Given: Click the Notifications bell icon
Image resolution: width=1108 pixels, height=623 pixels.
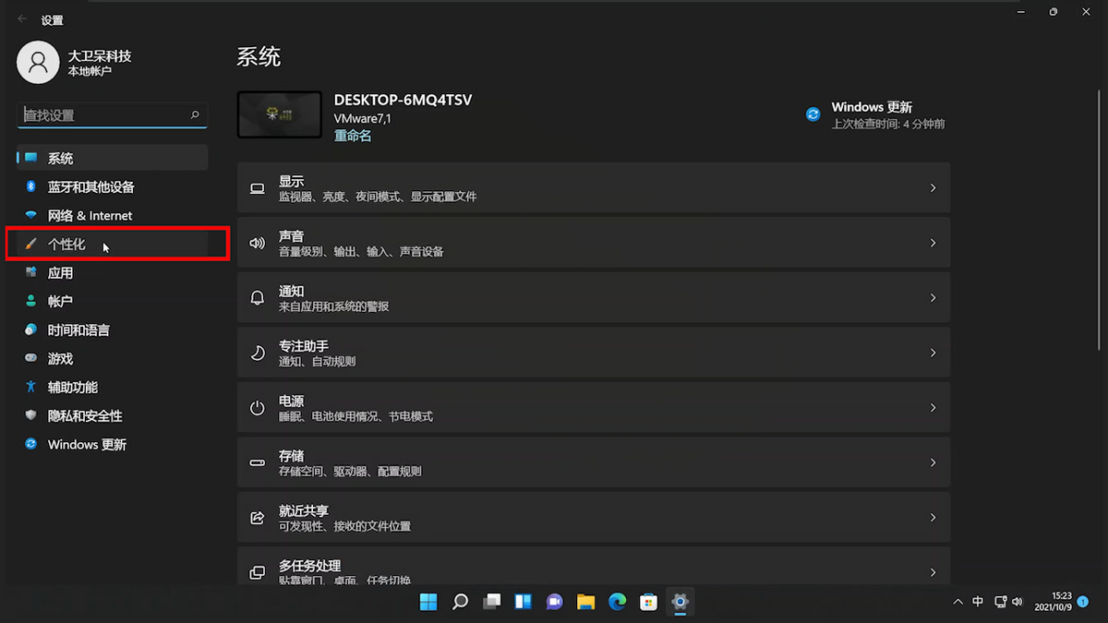Looking at the screenshot, I should point(258,298).
